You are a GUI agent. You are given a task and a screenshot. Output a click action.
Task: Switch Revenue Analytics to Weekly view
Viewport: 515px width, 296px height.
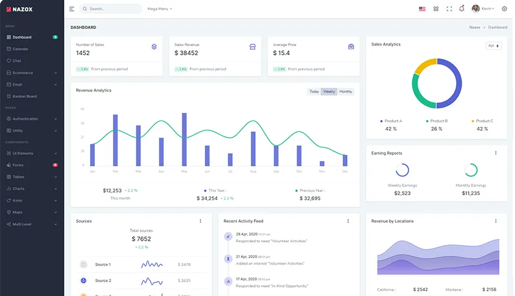click(329, 92)
